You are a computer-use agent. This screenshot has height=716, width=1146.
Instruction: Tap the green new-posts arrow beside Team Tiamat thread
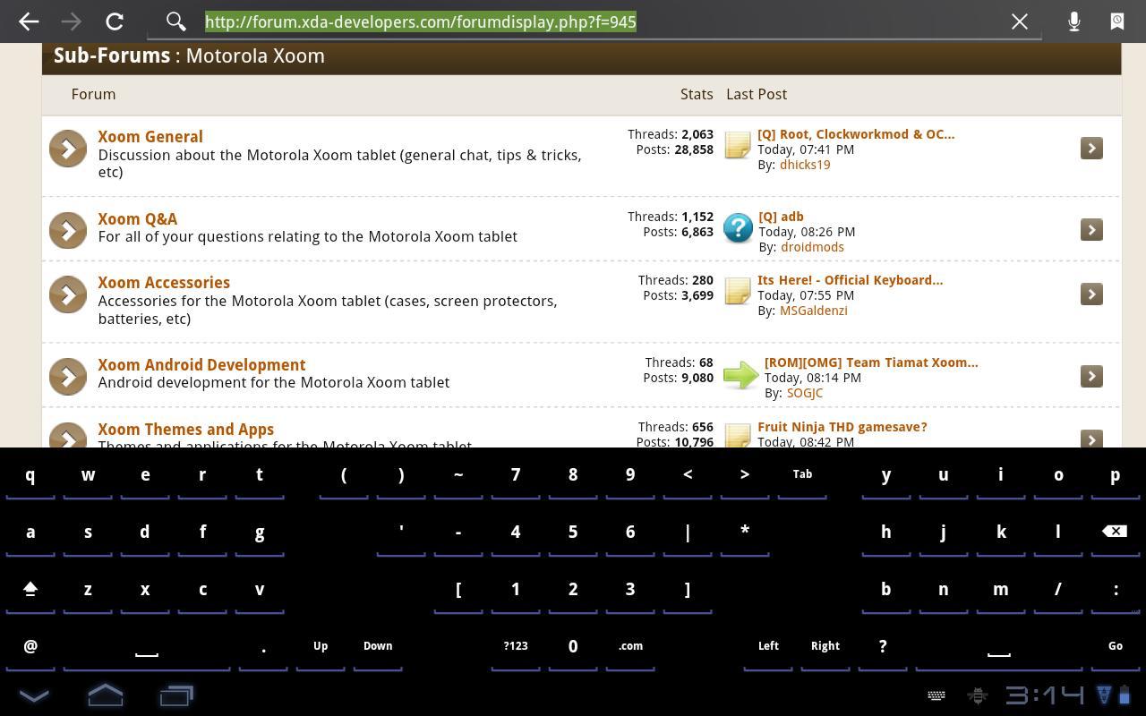point(741,374)
